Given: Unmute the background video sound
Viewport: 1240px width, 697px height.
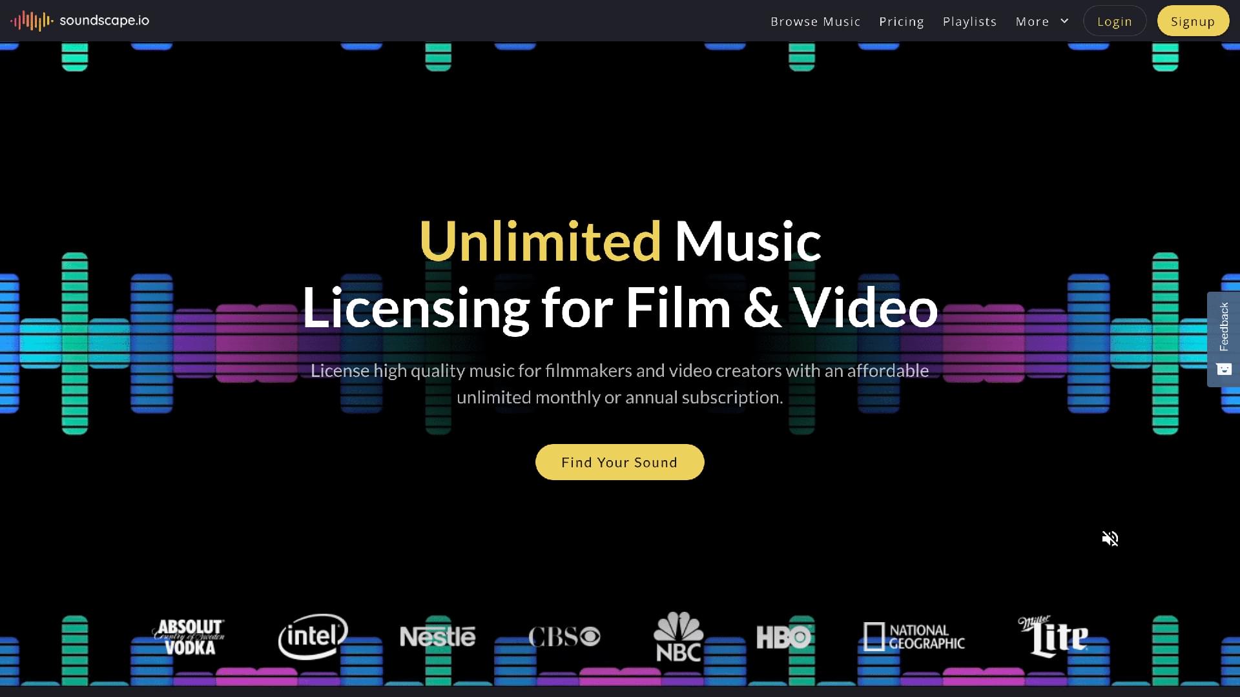Looking at the screenshot, I should click(1110, 538).
